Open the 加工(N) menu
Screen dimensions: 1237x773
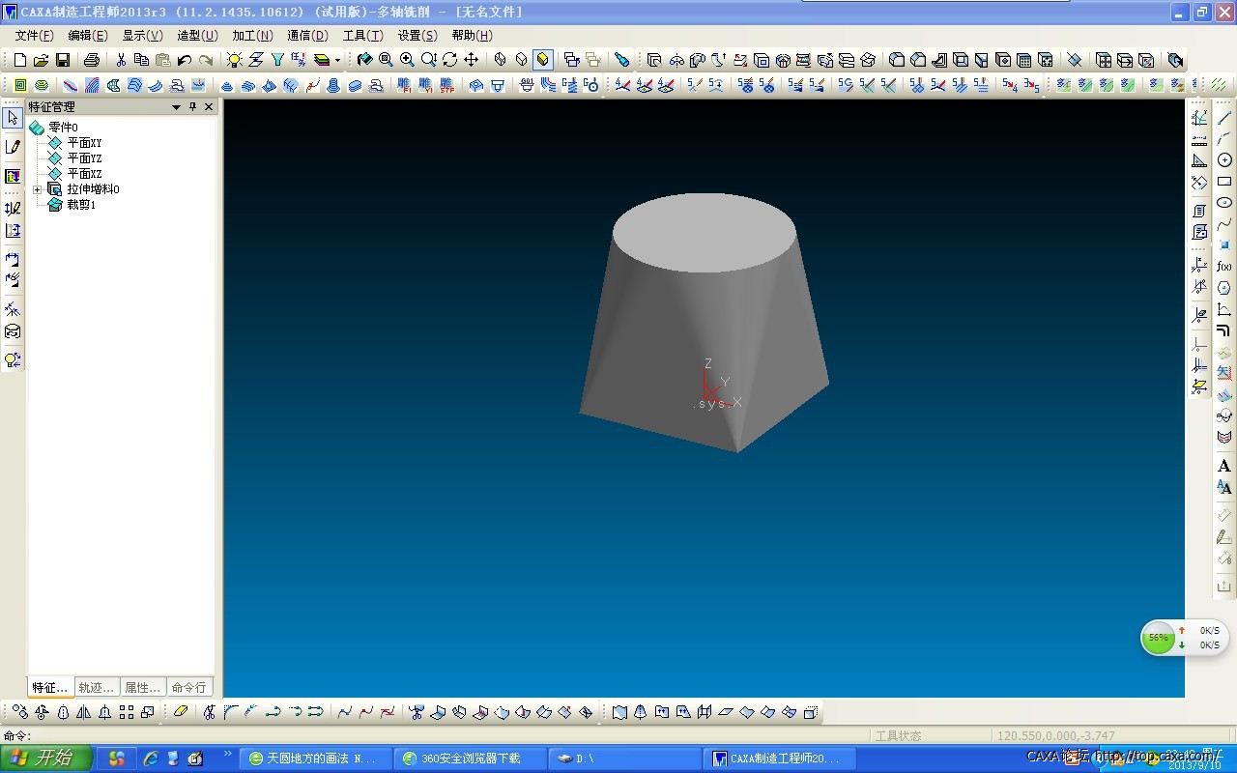click(x=252, y=36)
